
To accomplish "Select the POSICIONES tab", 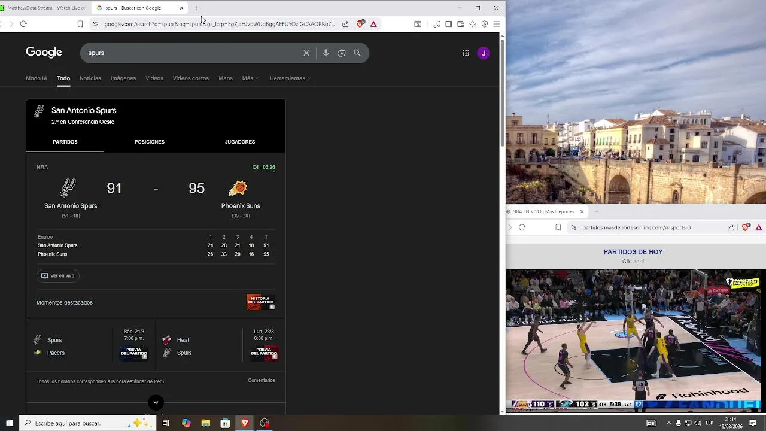I will pos(150,142).
